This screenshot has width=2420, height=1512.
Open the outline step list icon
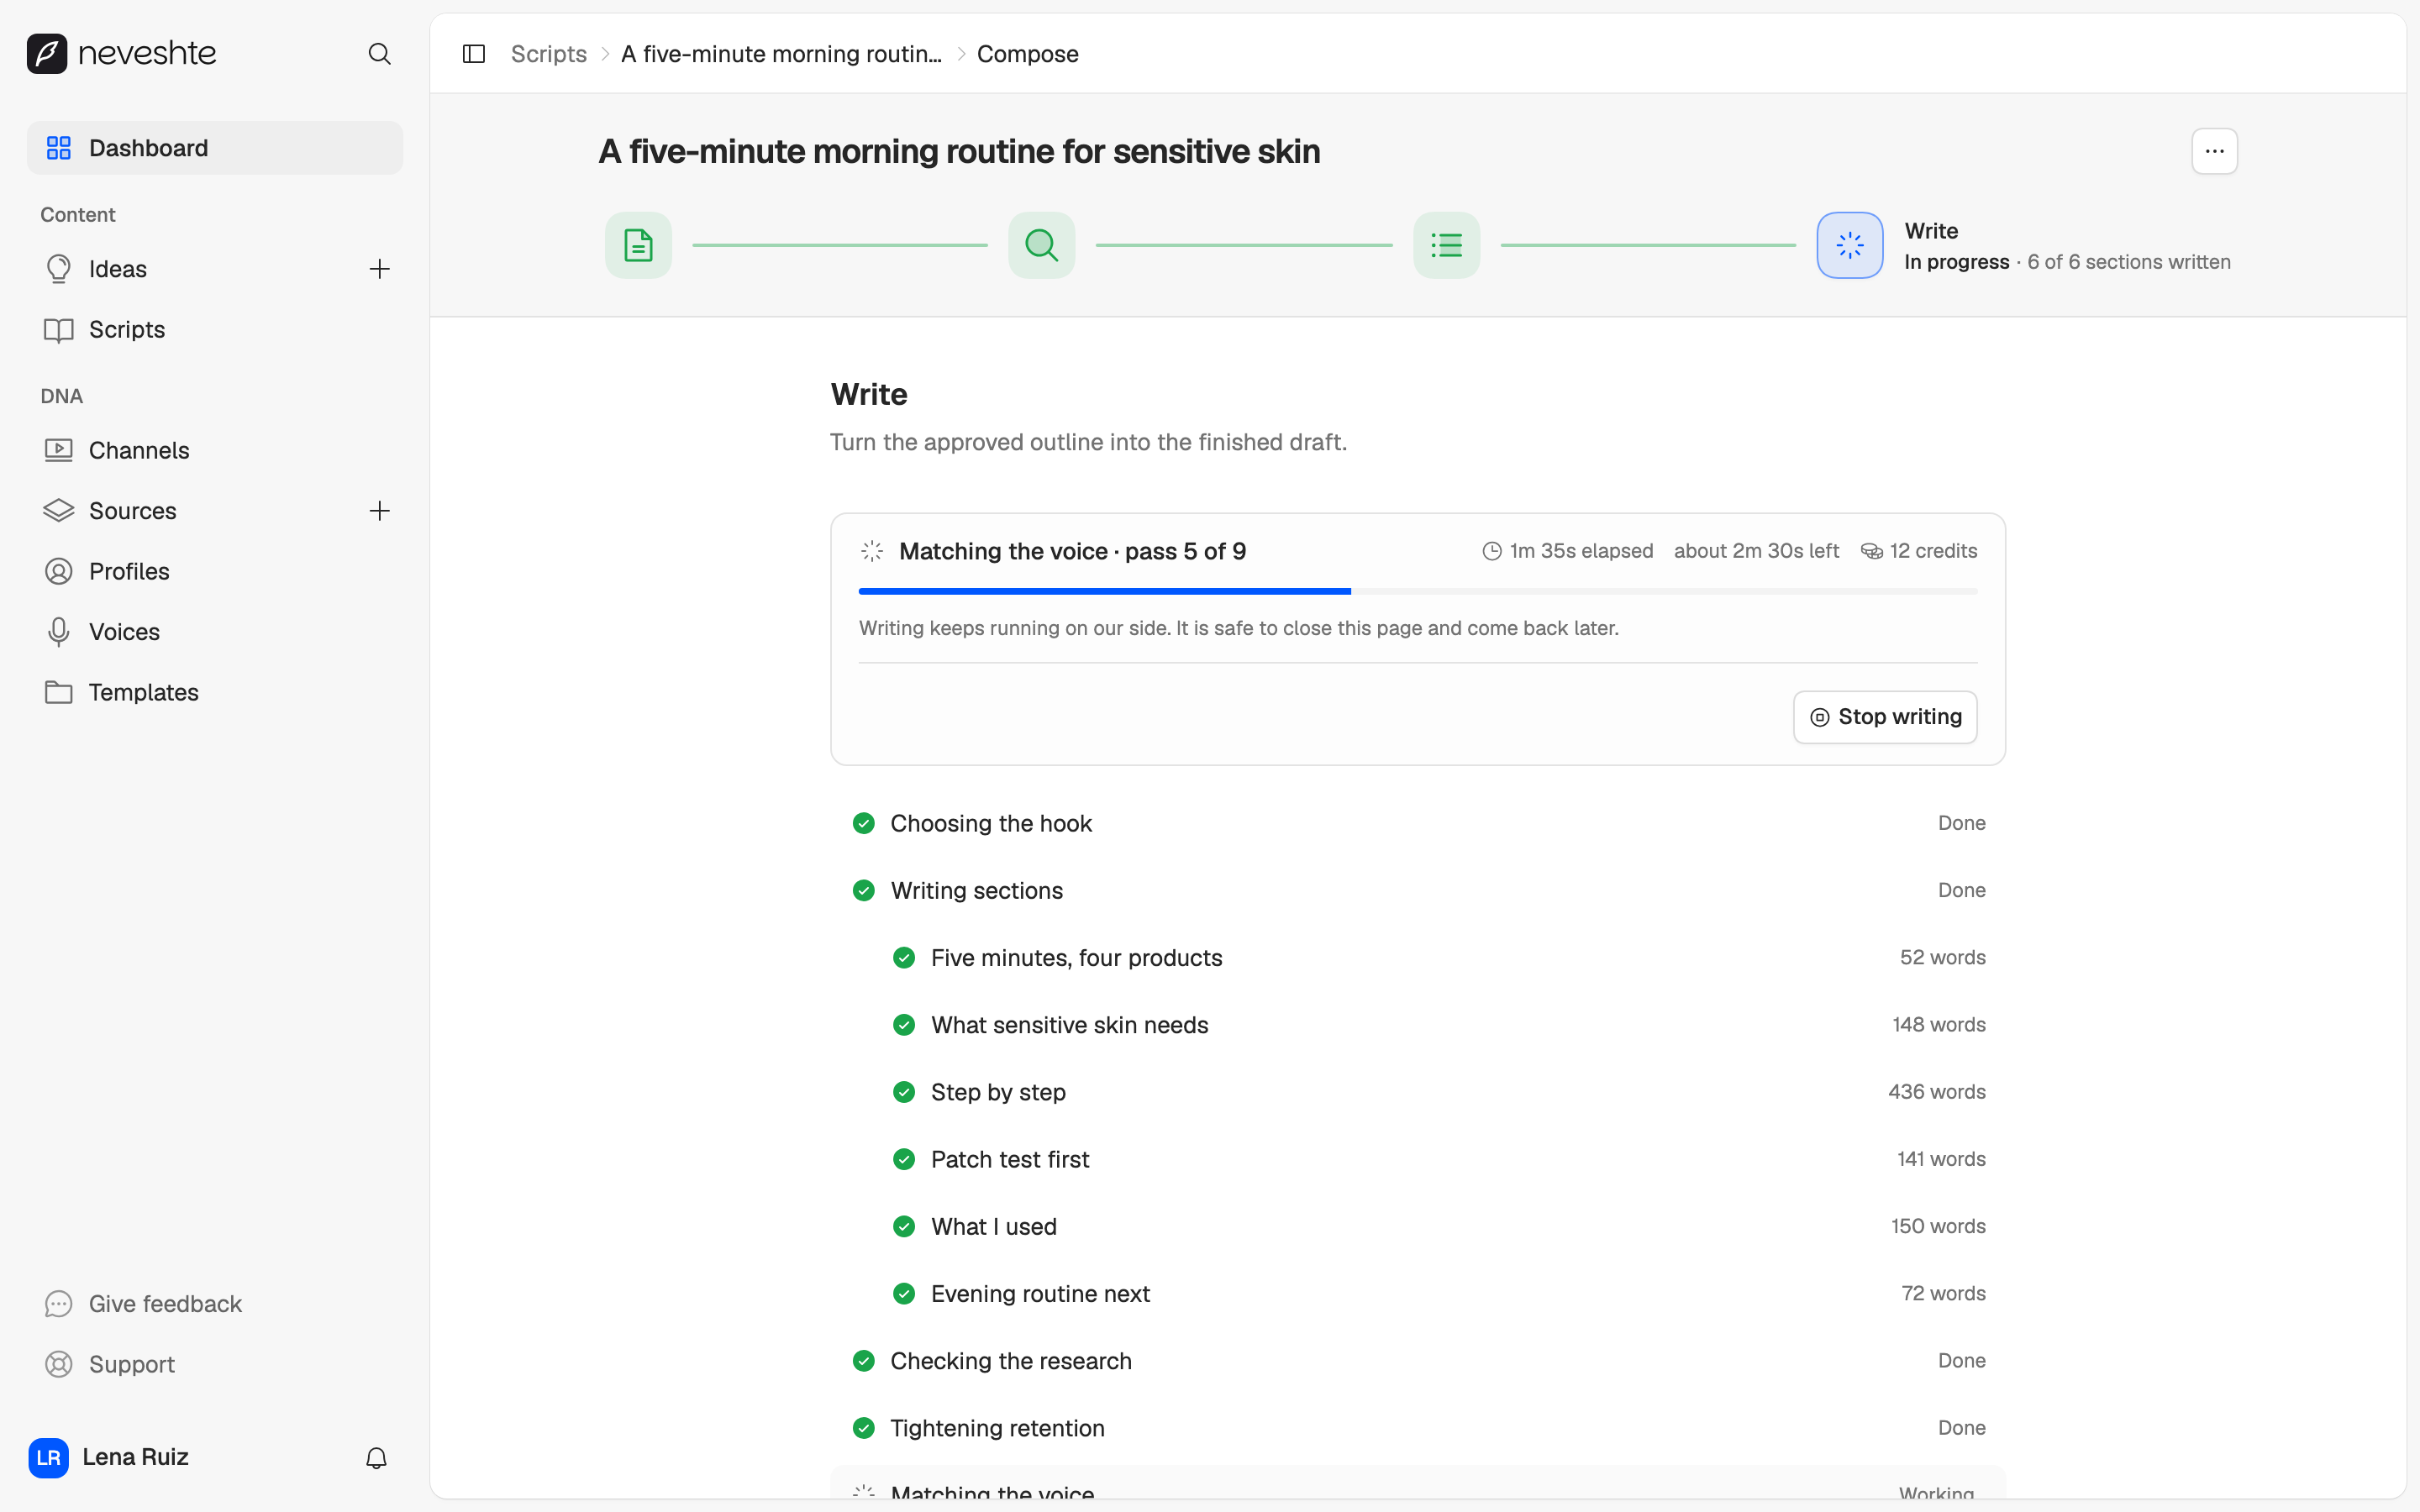pos(1446,245)
